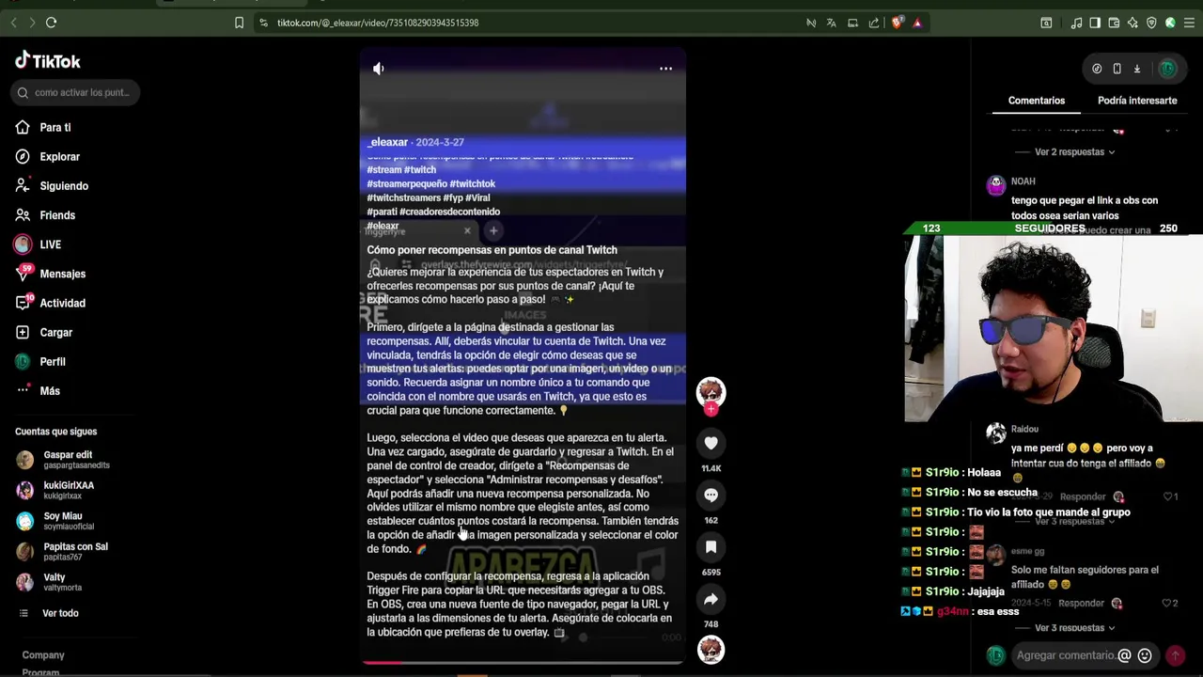Open NOAH's commenter profile

[996, 186]
